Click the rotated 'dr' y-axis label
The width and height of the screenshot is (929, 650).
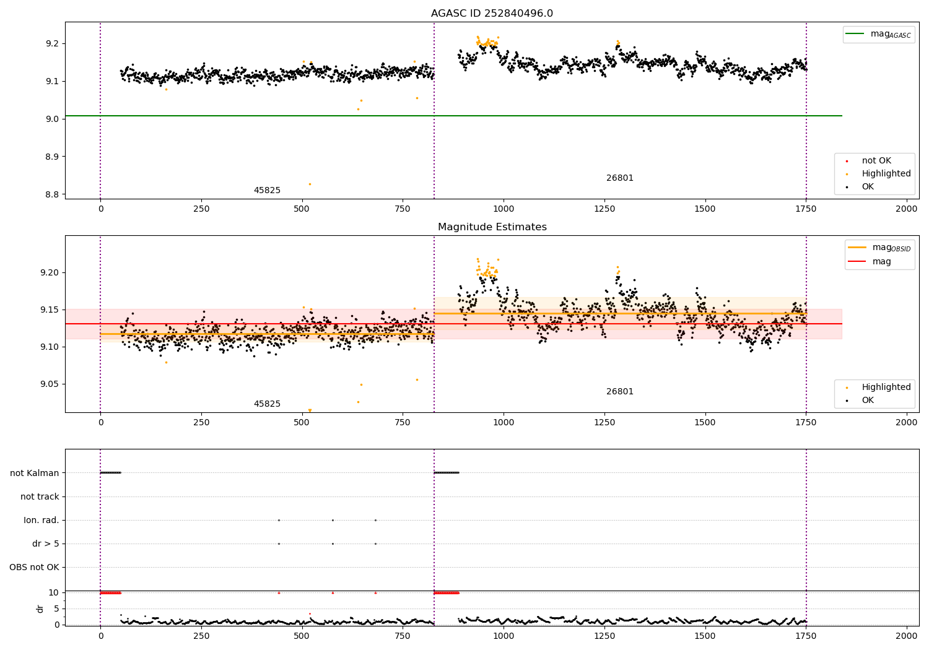(40, 609)
